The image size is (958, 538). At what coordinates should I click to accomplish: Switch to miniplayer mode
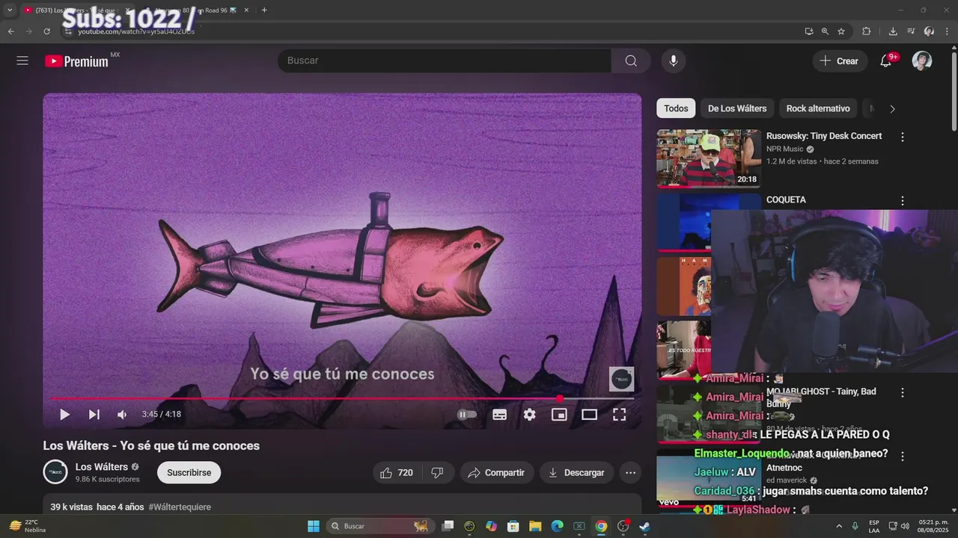tap(559, 414)
